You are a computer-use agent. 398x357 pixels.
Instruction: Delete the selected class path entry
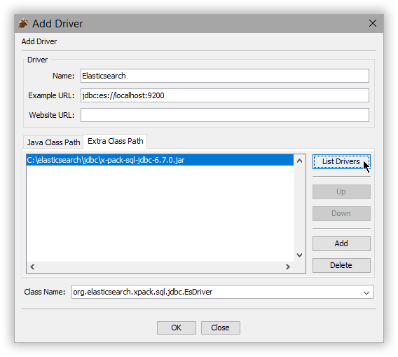click(x=341, y=265)
